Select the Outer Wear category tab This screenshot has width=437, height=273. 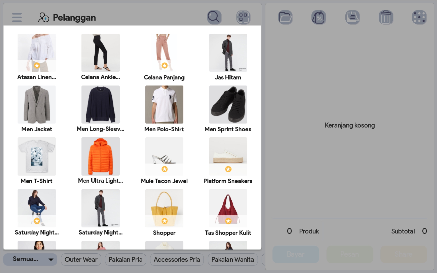pyautogui.click(x=81, y=259)
